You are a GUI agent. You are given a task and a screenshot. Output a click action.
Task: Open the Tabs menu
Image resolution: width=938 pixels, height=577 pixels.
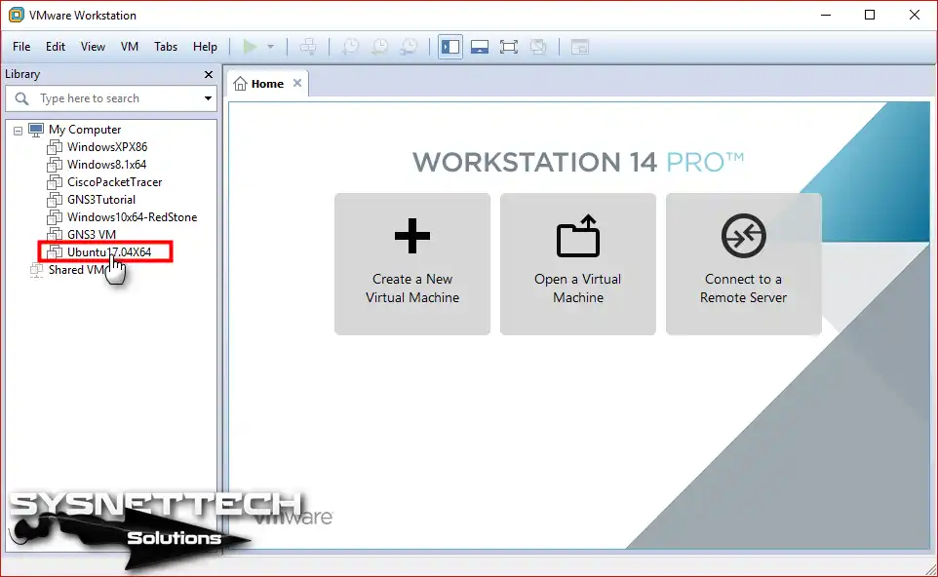[166, 47]
